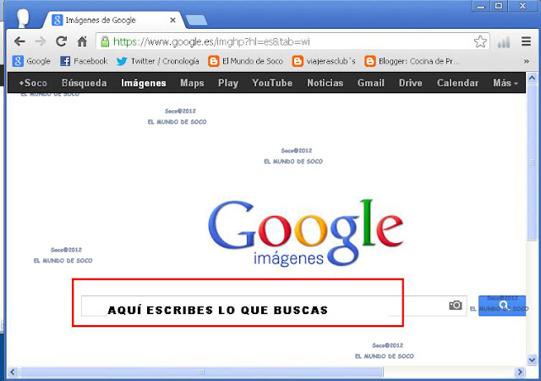Expand the Más dropdown menu
The width and height of the screenshot is (541, 381).
click(505, 83)
